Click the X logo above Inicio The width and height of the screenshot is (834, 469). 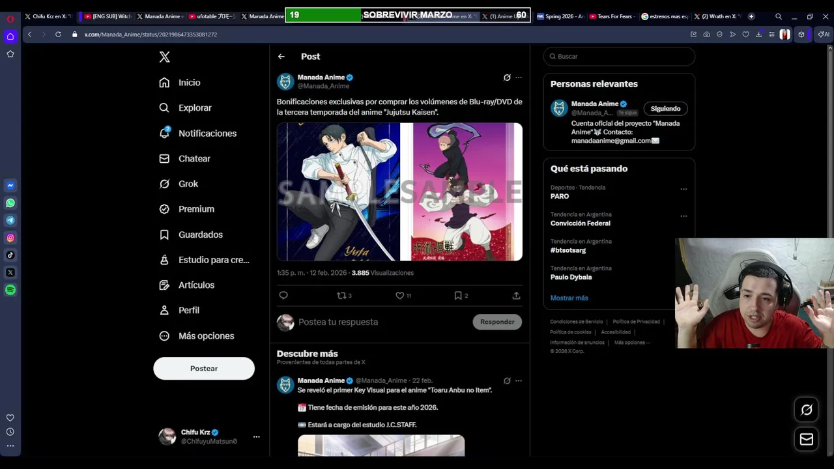coord(165,57)
